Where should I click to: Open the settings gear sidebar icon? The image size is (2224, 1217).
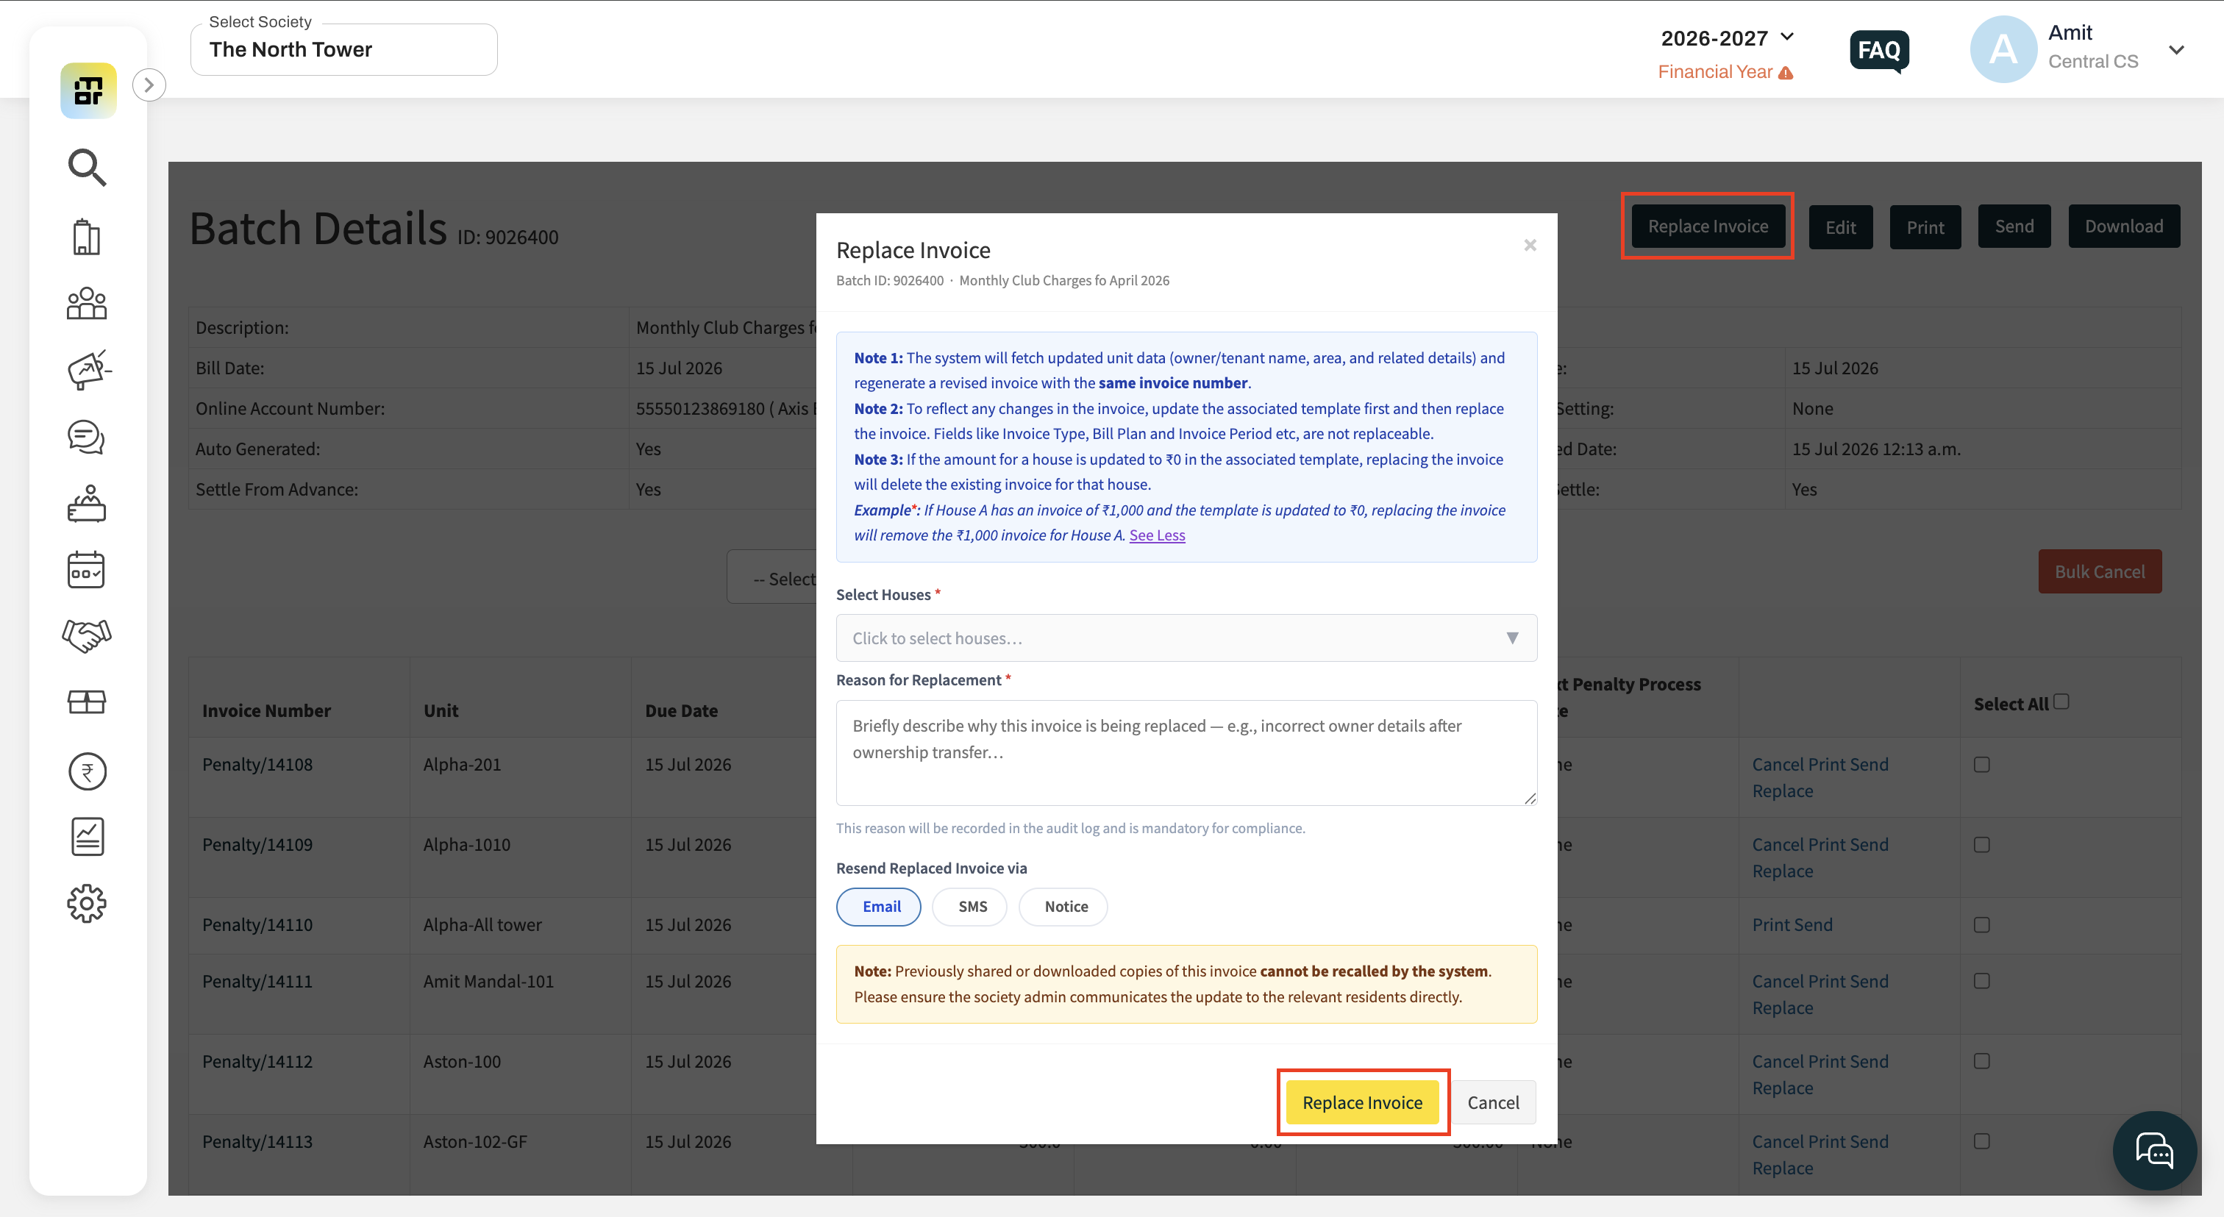[x=86, y=904]
